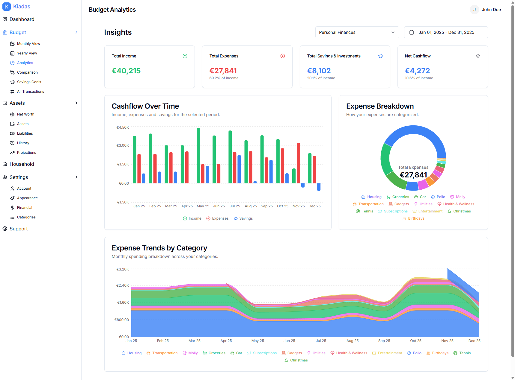Screen dimensions: 515x380
Task: Click the Net Worth scale icon
Action: (x=12, y=114)
